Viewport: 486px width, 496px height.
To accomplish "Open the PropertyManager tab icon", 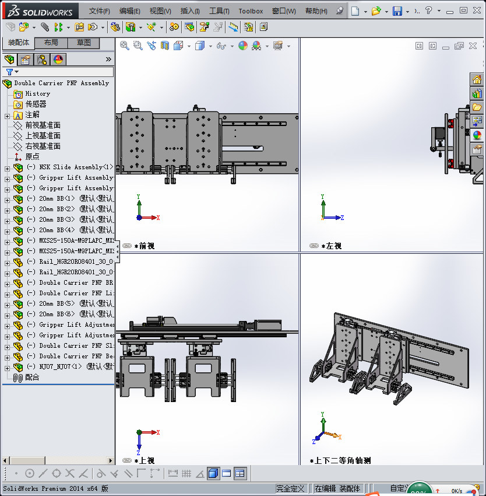I will coord(26,59).
